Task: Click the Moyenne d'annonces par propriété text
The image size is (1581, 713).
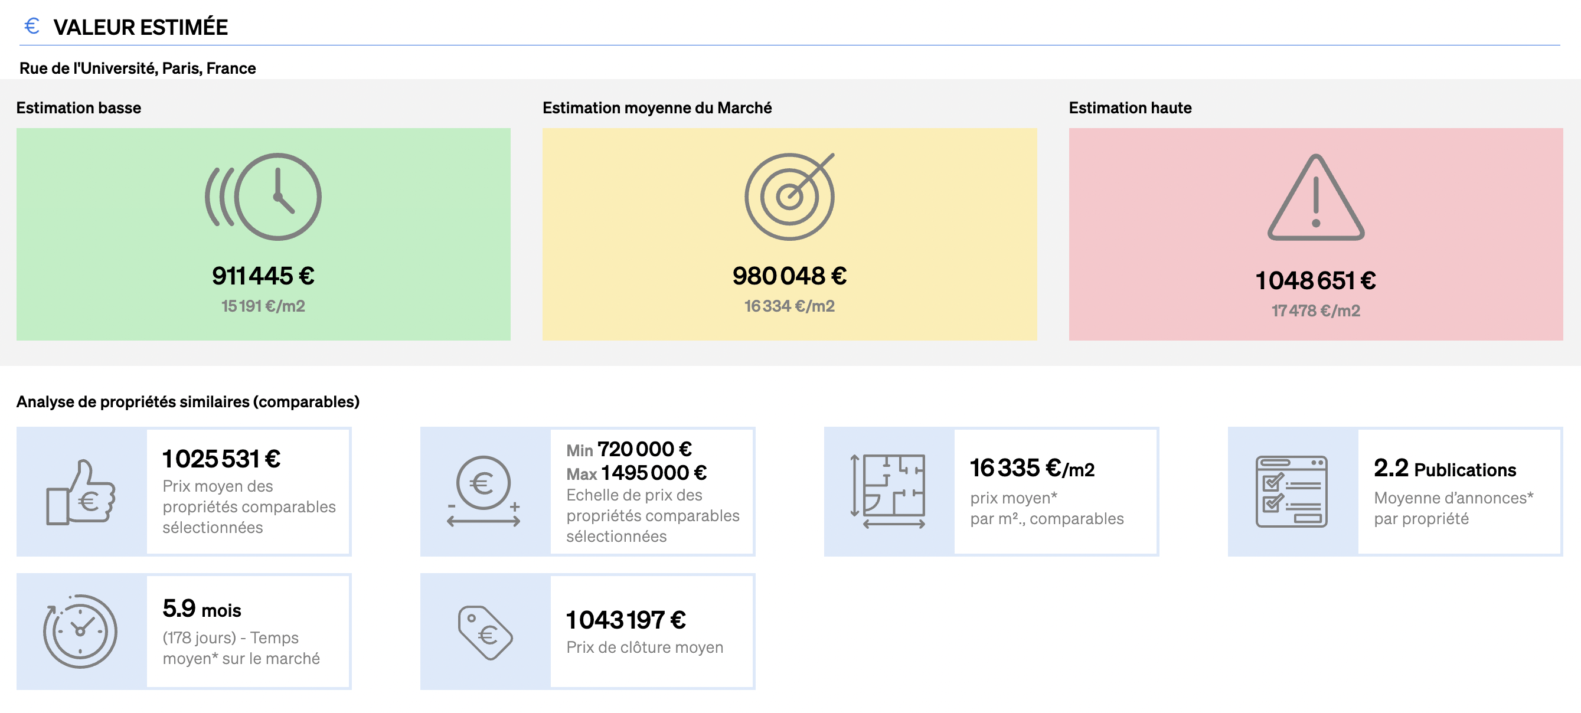Action: tap(1453, 508)
